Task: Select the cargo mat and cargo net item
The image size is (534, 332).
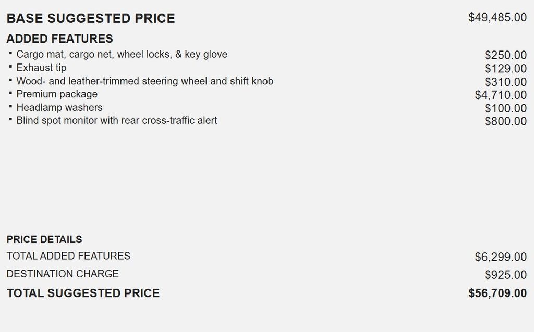Action: tap(122, 55)
